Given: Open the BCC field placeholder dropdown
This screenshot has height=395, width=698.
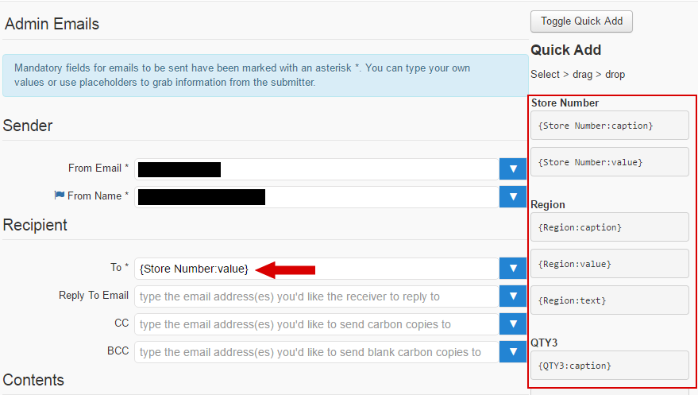Looking at the screenshot, I should click(513, 352).
